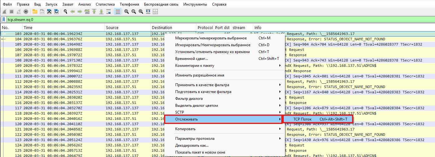Sort by the Time column header
Screen dimensions: 435x157
pyautogui.click(x=63, y=28)
